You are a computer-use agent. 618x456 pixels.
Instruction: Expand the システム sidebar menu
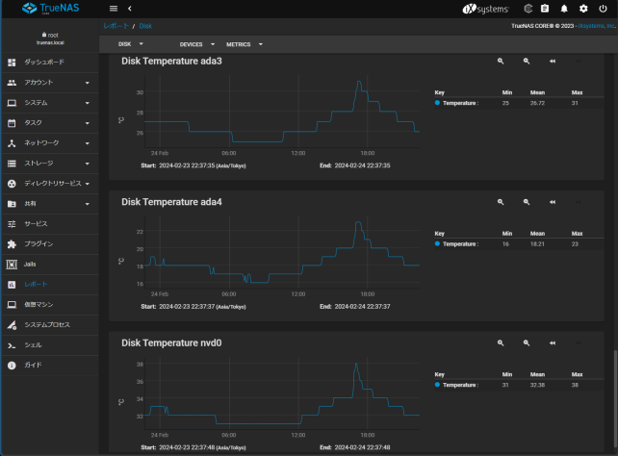pyautogui.click(x=50, y=103)
